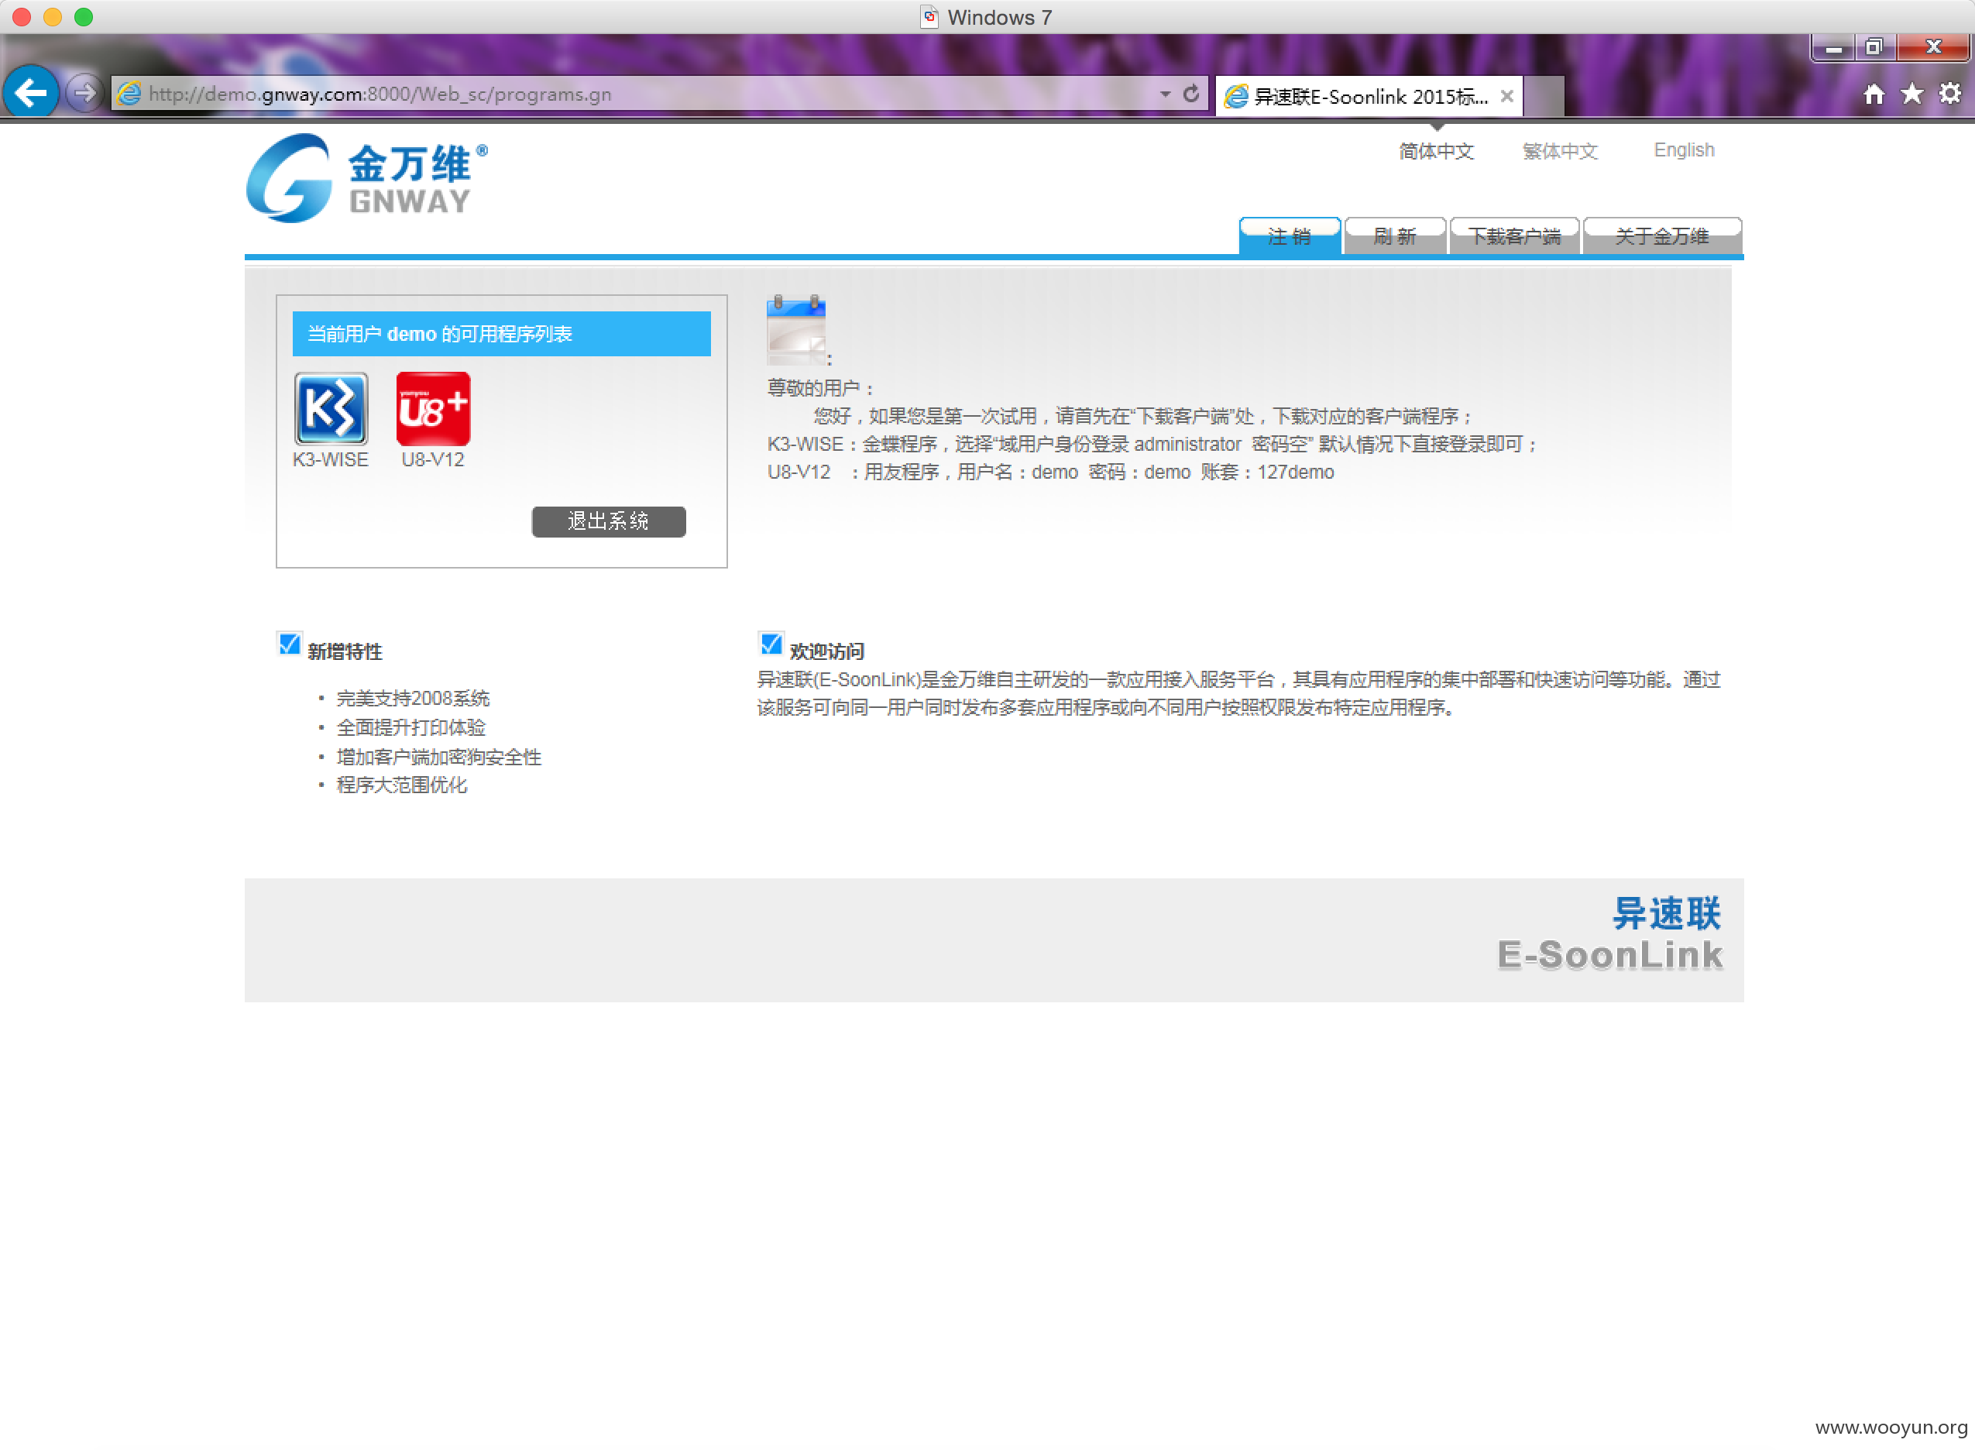Select the 刷新 tab
The image size is (1975, 1450).
point(1395,235)
